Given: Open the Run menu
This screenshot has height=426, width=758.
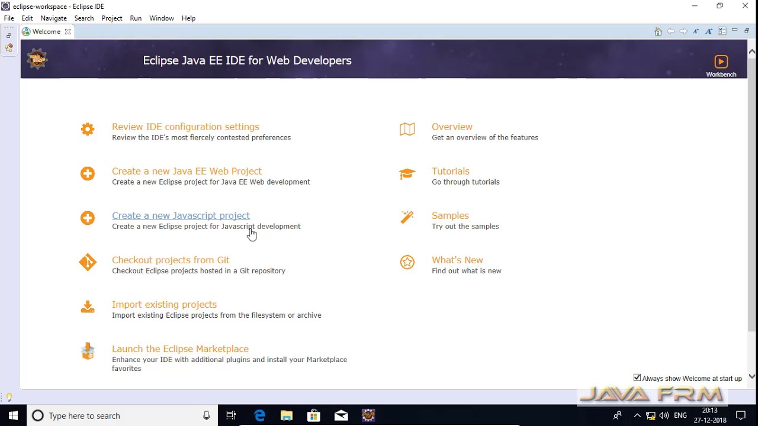Looking at the screenshot, I should tap(136, 18).
